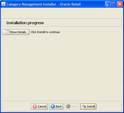The width and height of the screenshot is (124, 113).
Task: Click the 'Installation progress' heading
Action: point(25,23)
